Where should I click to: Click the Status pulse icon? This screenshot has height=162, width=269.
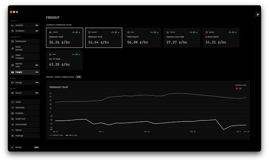12,130
